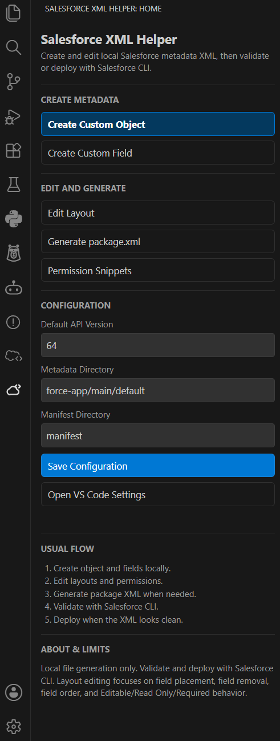Open the exclamation circle activity icon
Screen dimensions: 280x741
(x=13, y=322)
